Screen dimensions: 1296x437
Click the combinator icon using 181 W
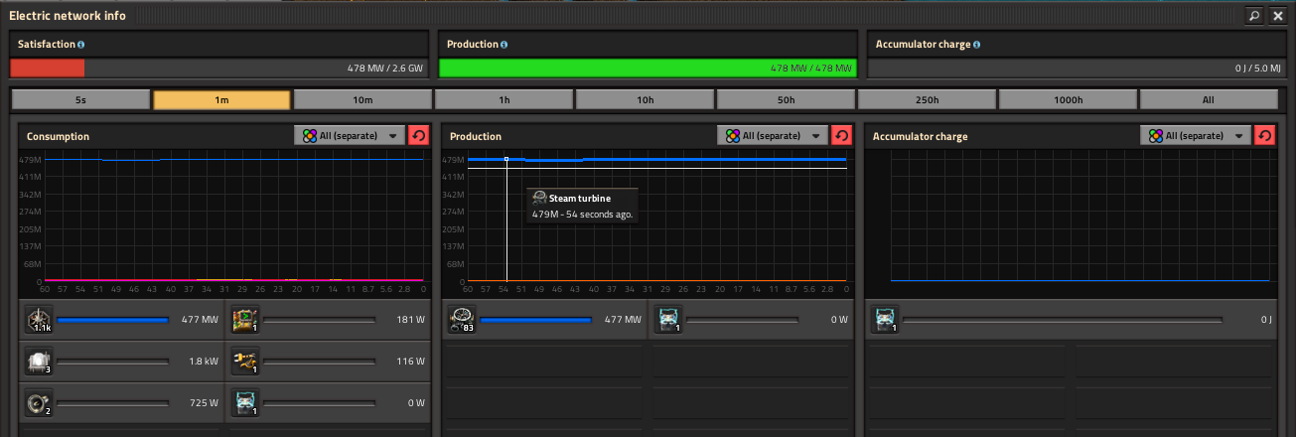tap(244, 320)
